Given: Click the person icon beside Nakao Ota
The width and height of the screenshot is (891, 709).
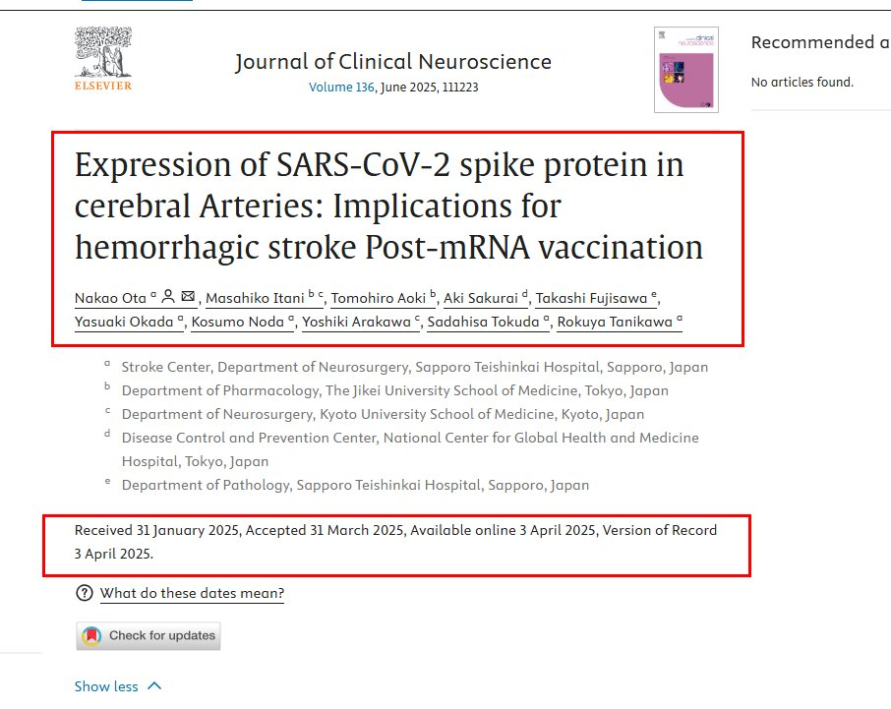Looking at the screenshot, I should coord(168,295).
